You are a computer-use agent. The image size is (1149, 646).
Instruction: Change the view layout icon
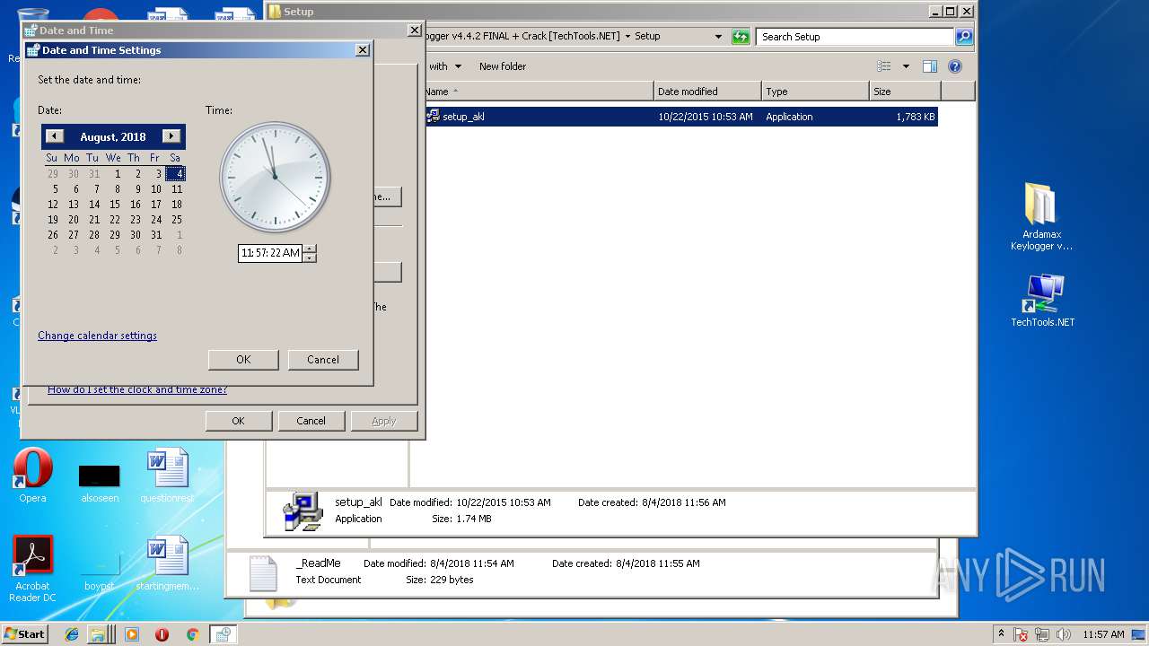click(884, 66)
